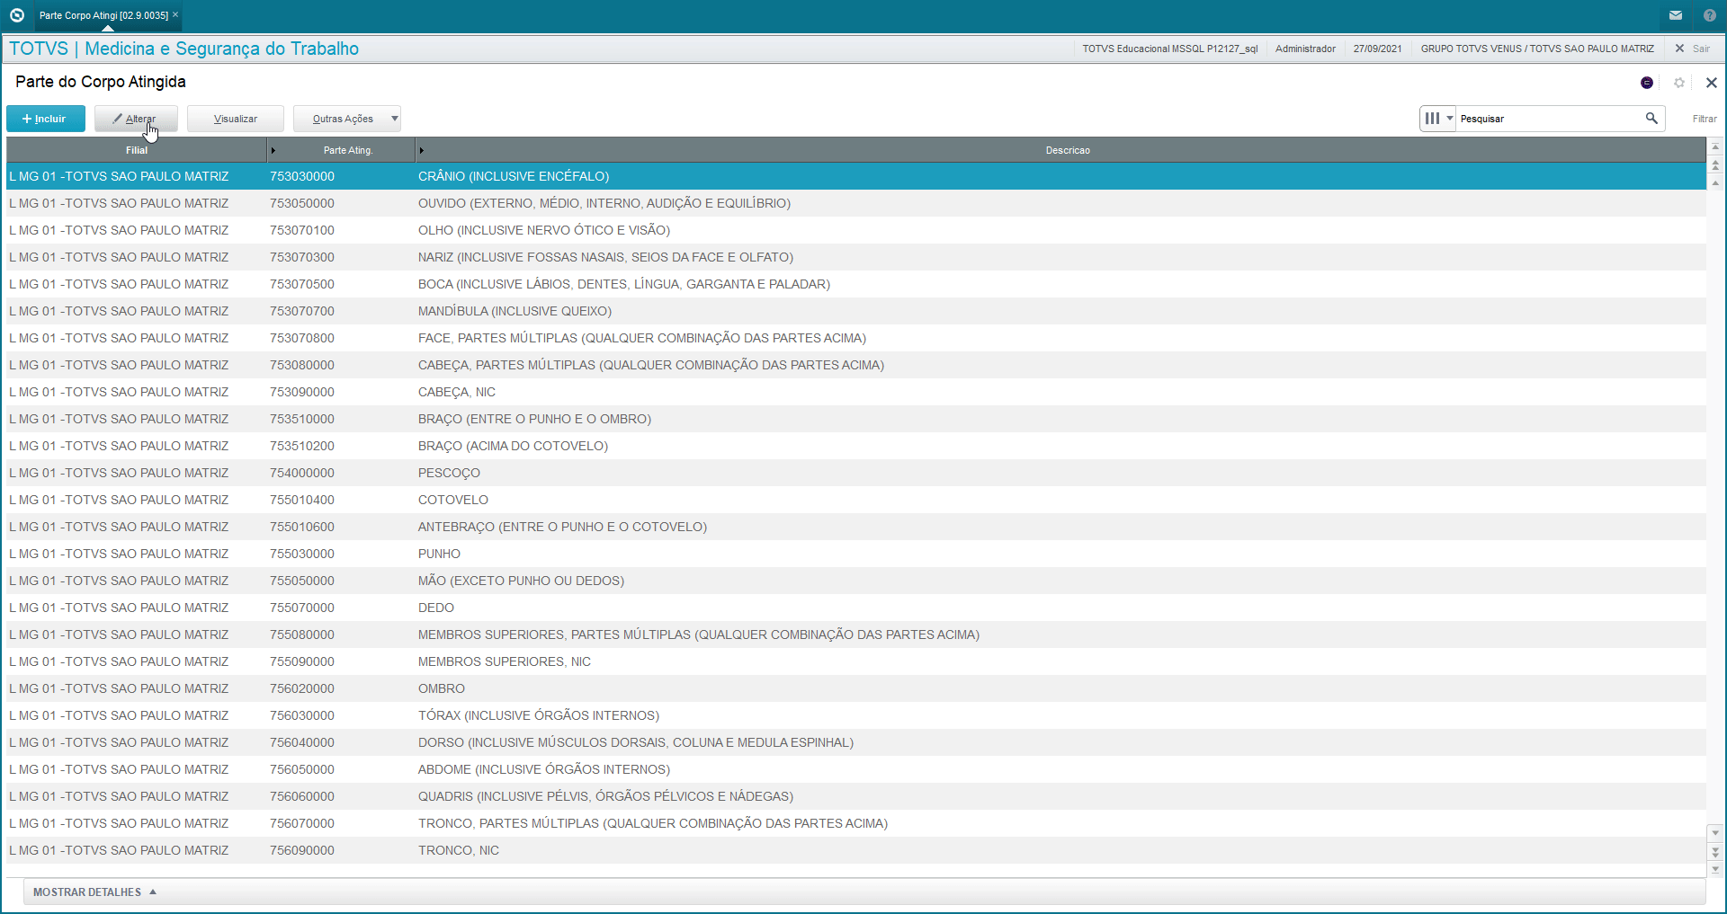Image resolution: width=1727 pixels, height=914 pixels.
Task: Select ABDOME (INCLUSIVE ÓRGÃOS INTERNOS) row
Action: coord(856,769)
